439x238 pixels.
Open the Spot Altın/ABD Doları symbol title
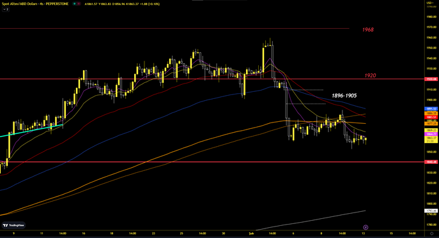click(35, 4)
